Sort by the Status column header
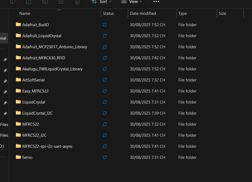 [108, 13]
